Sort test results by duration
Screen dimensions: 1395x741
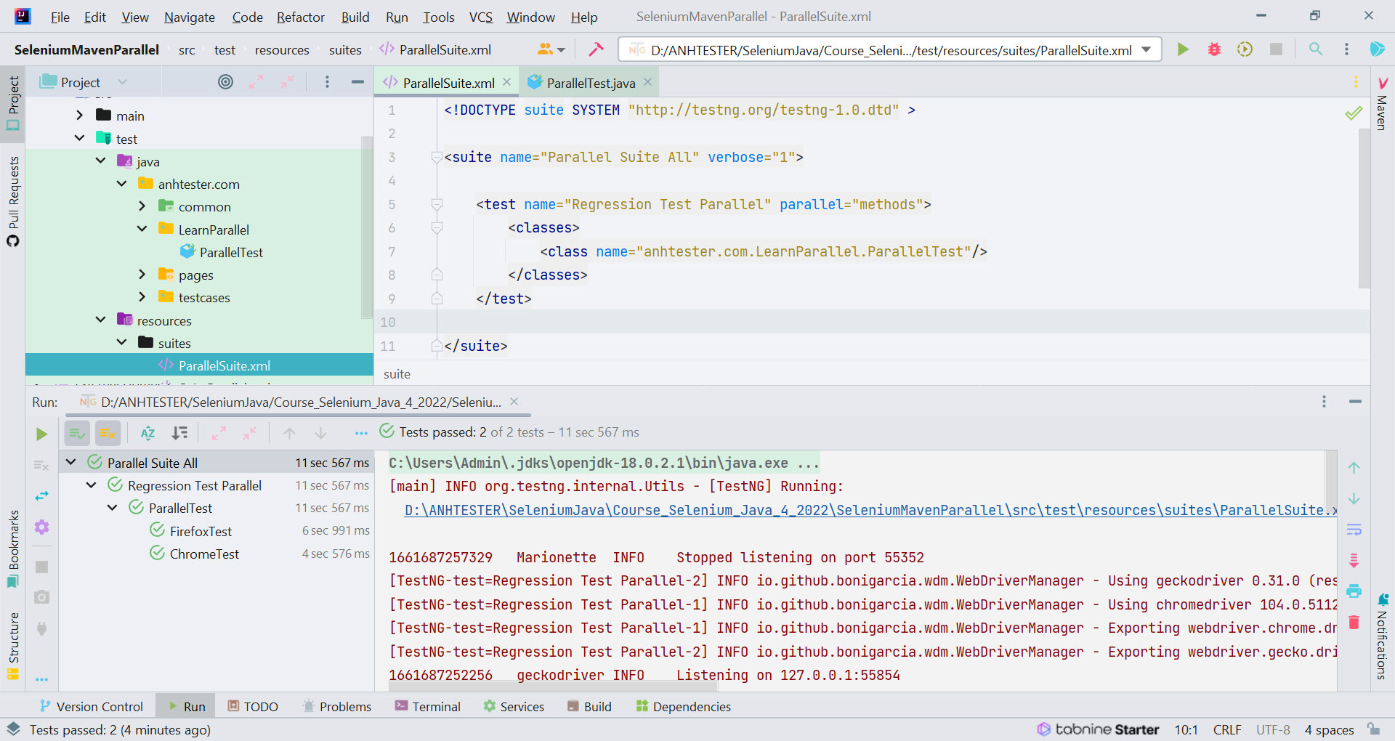pos(179,434)
